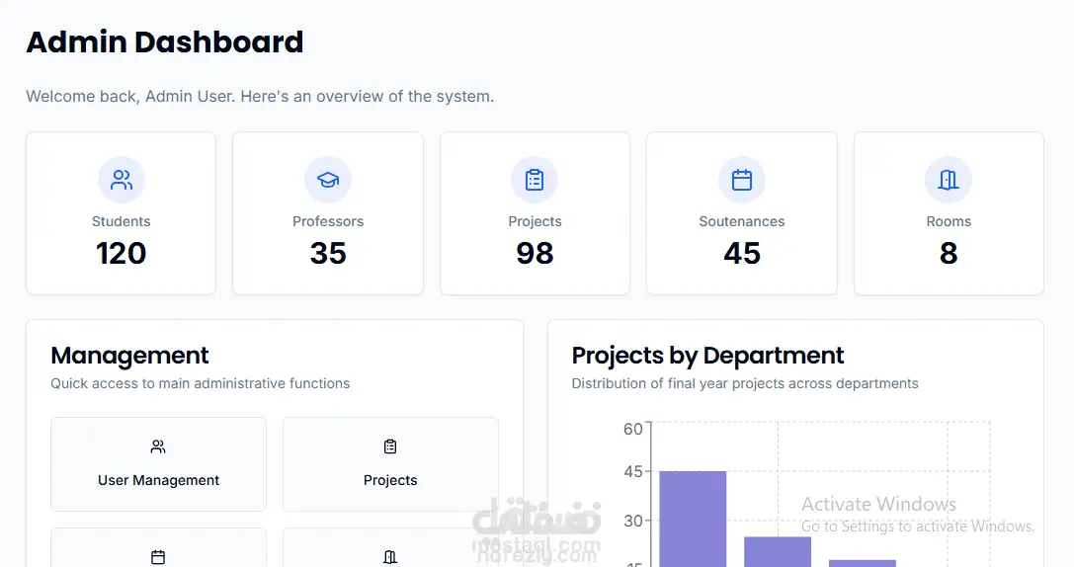
Task: Click the calendar icon in the Management panel
Action: [x=158, y=557]
